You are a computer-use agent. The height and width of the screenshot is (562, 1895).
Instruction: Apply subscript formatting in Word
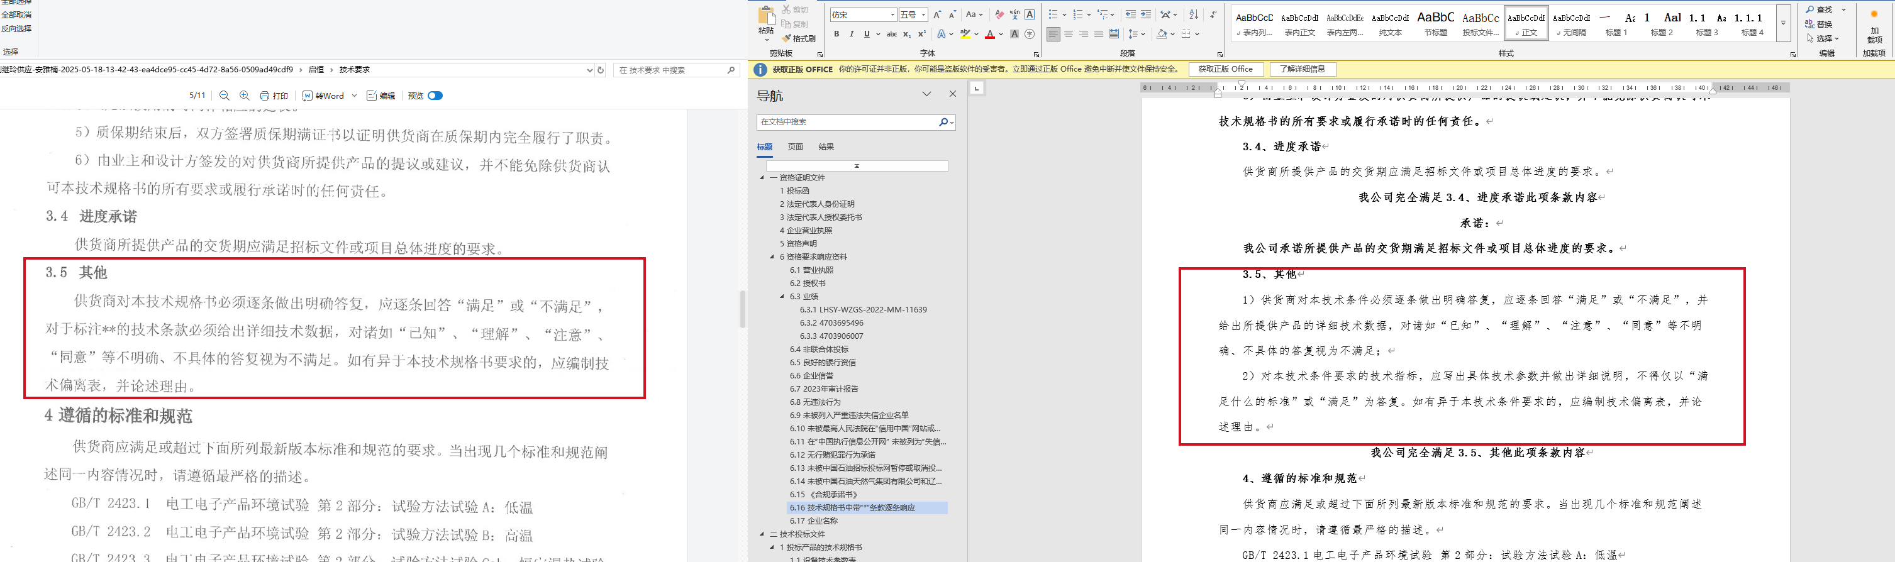coord(907,34)
